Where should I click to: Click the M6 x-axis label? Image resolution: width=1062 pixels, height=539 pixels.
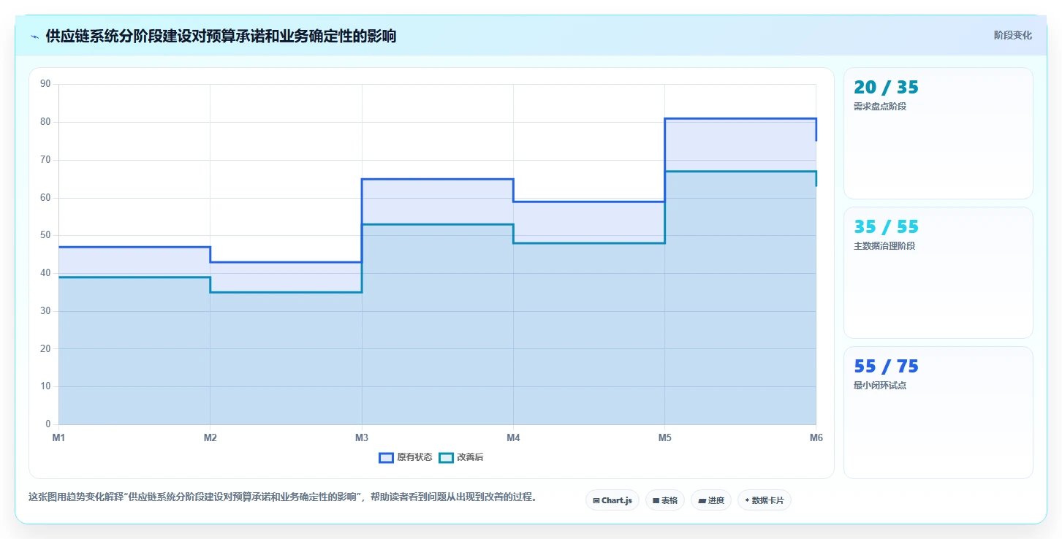[816, 437]
